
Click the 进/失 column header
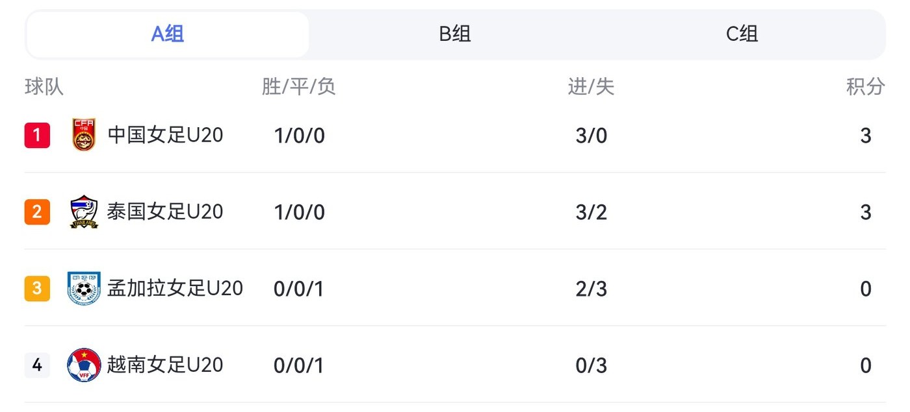coord(591,87)
